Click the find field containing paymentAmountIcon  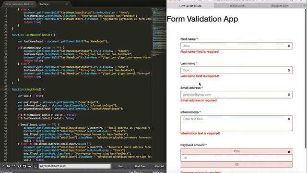tap(75, 166)
